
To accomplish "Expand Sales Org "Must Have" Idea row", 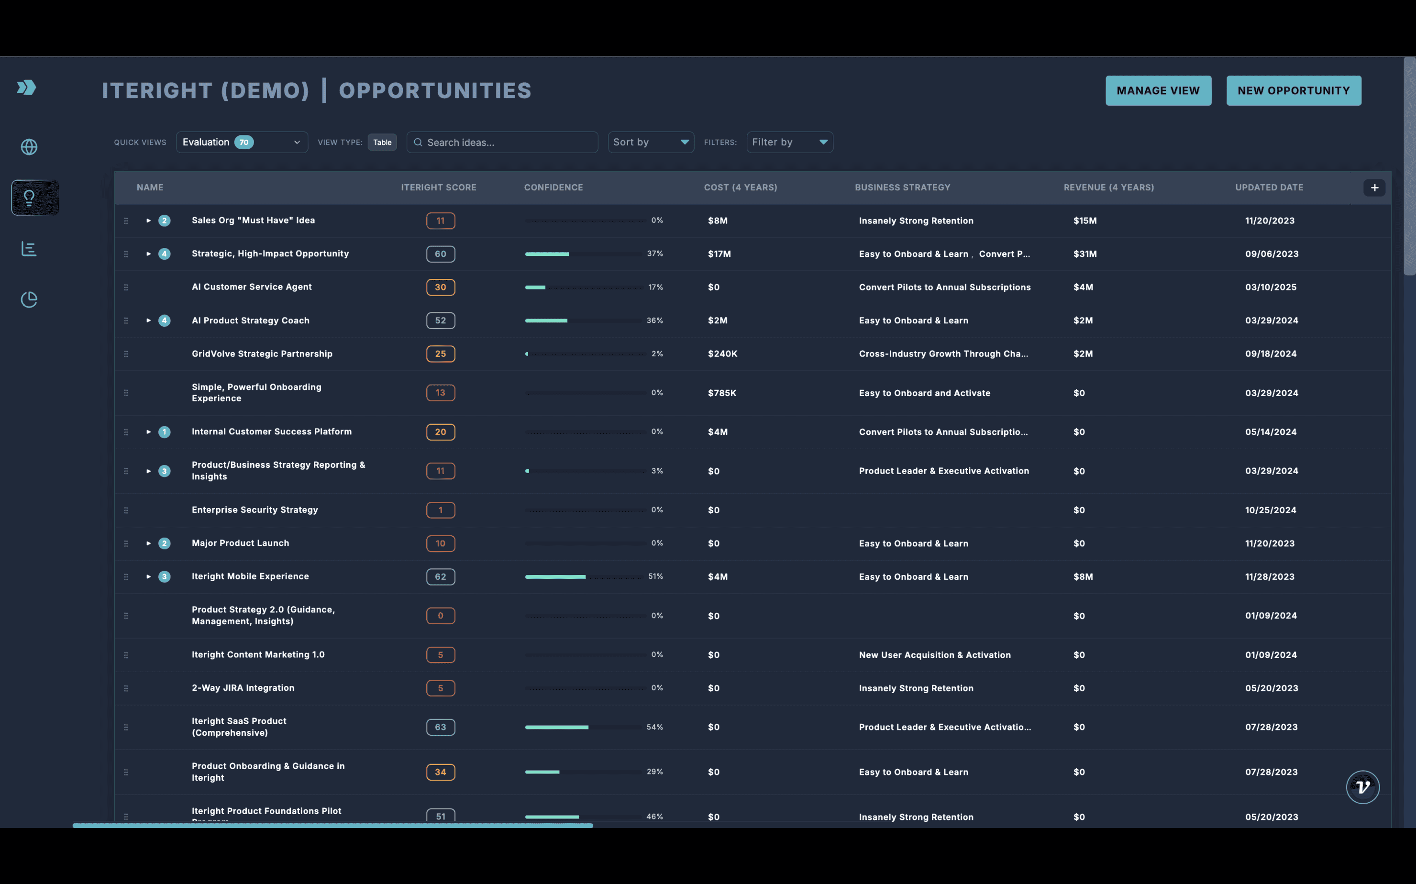I will point(148,221).
